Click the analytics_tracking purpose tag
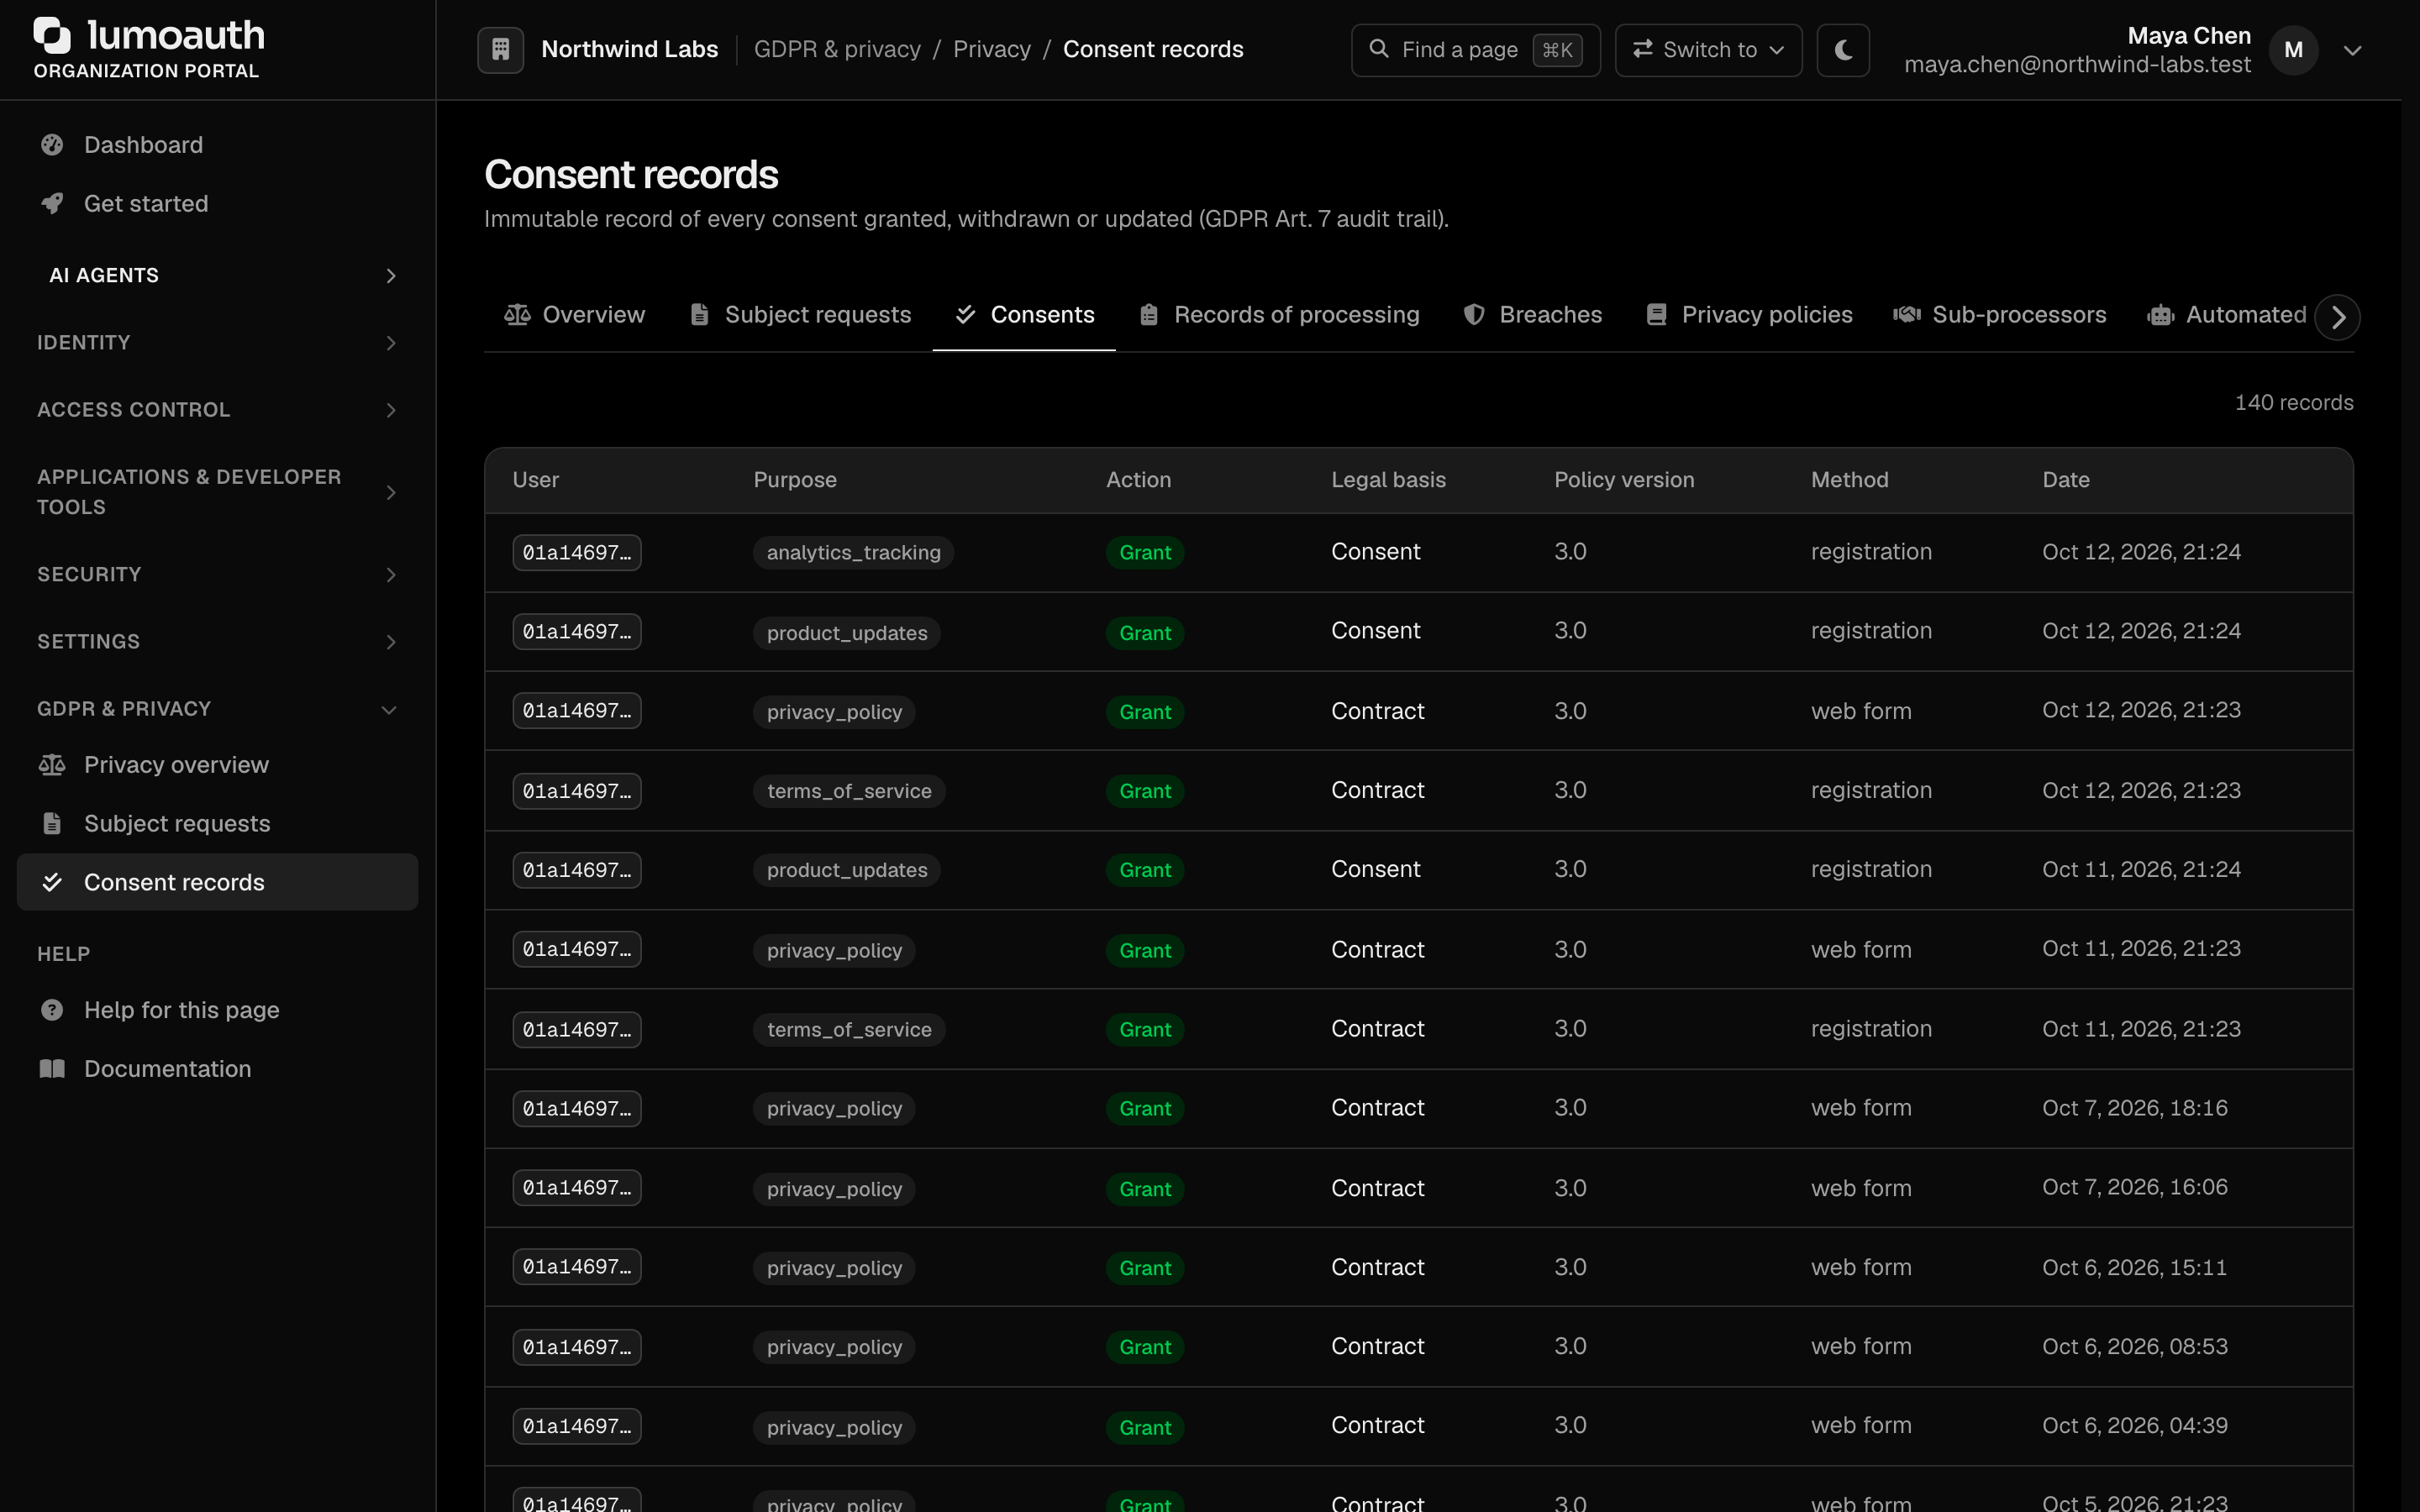 click(x=853, y=552)
